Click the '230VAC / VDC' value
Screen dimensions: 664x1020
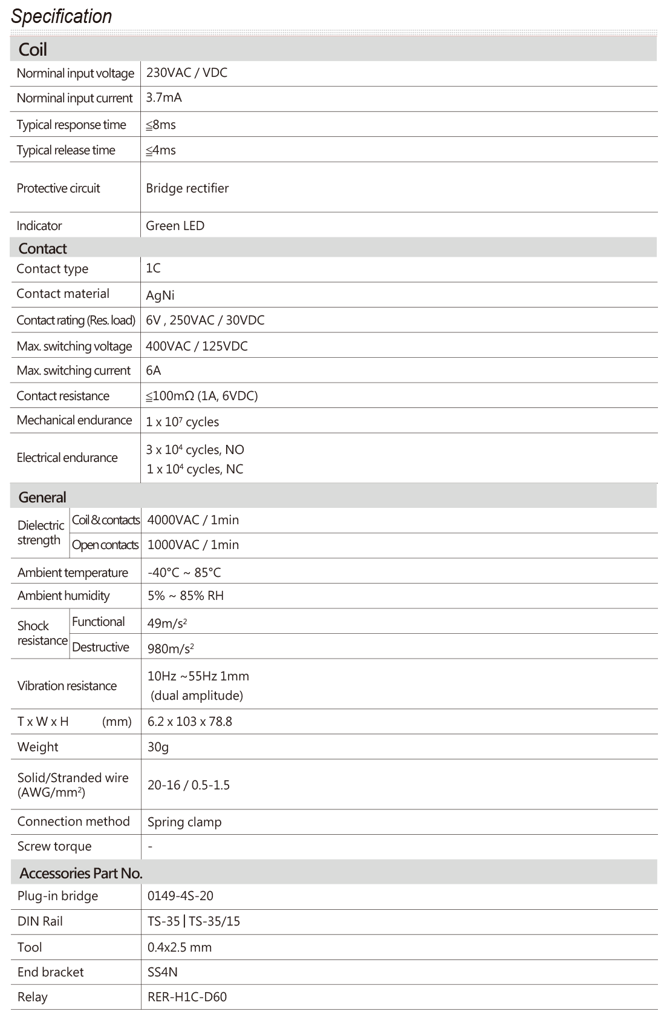(x=186, y=73)
